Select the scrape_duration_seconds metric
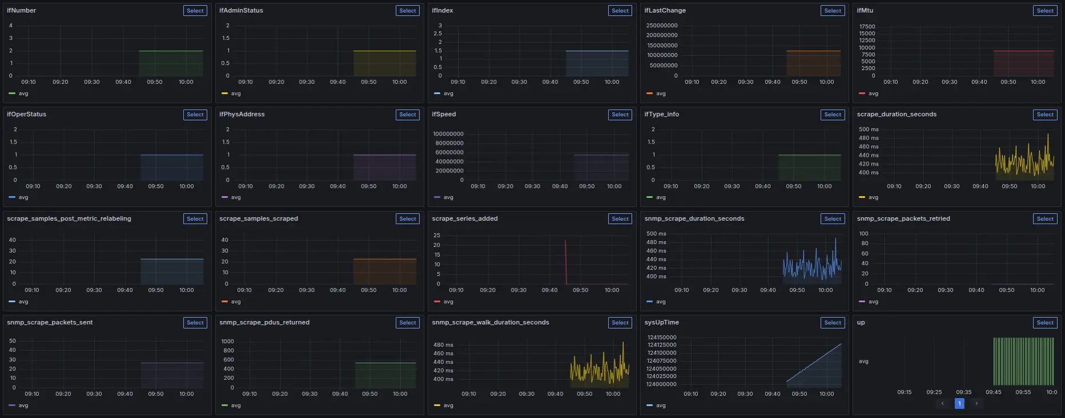 click(1045, 115)
